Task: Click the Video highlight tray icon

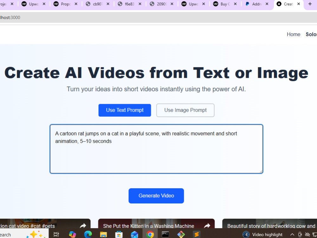Action: point(246,235)
